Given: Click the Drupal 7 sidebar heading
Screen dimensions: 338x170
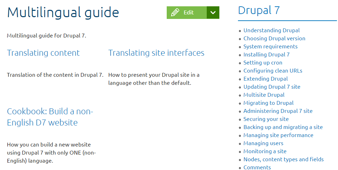Looking at the screenshot, I should [x=259, y=10].
